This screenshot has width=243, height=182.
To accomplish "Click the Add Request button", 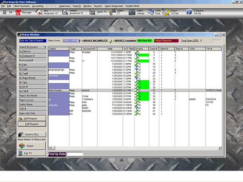I will pyautogui.click(x=32, y=118).
